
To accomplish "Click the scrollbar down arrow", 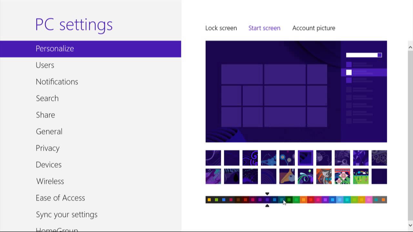I will pos(410,225).
